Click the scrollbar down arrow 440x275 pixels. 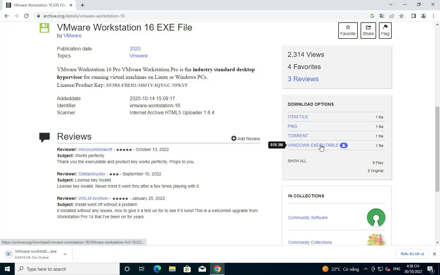pyautogui.click(x=437, y=243)
